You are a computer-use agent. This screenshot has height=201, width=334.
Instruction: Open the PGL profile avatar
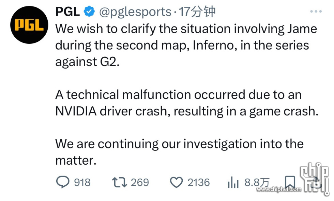29,25
